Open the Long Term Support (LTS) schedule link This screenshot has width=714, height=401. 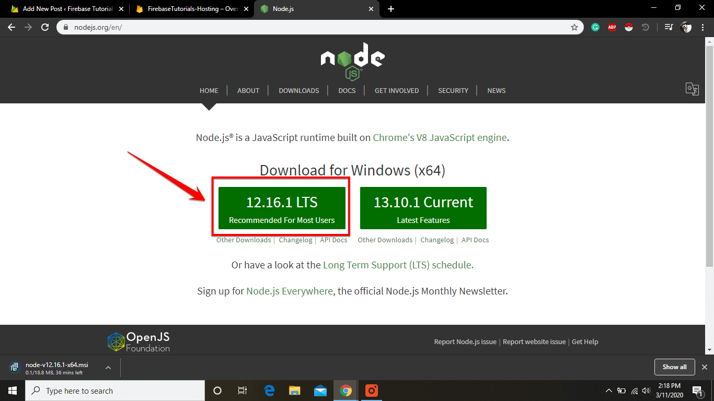click(398, 265)
